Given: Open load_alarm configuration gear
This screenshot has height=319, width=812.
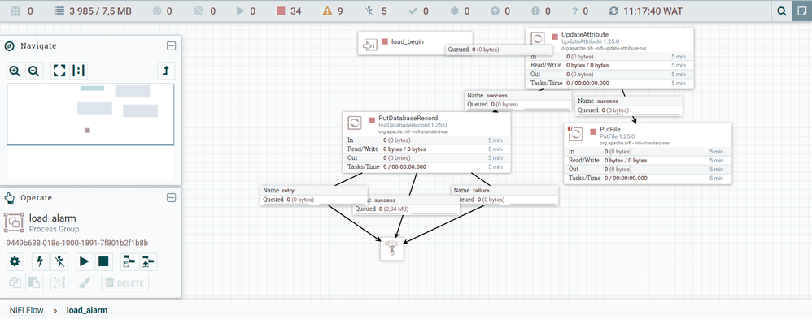Looking at the screenshot, I should tap(15, 262).
